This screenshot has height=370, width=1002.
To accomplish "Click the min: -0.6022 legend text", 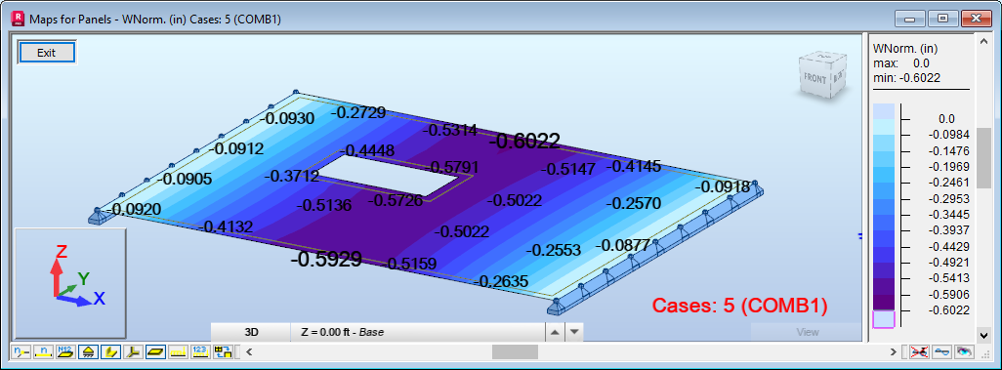I will pos(906,78).
